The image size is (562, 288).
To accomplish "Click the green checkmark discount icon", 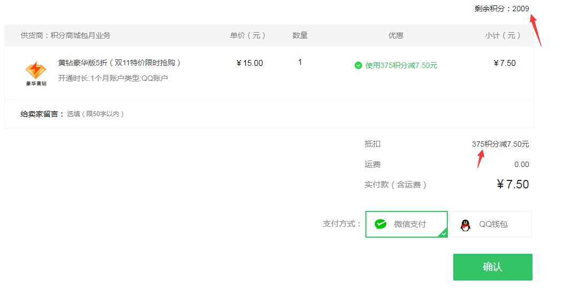I will [358, 65].
